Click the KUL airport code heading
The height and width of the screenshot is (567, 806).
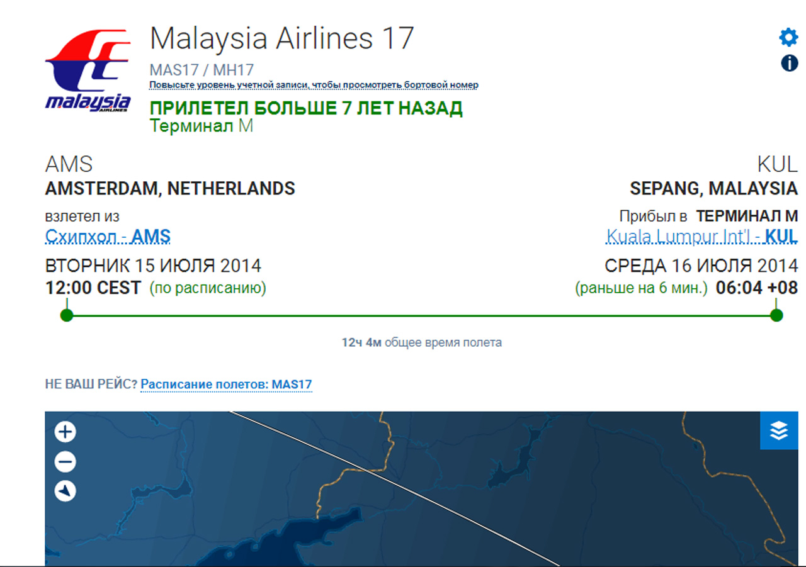(x=776, y=165)
